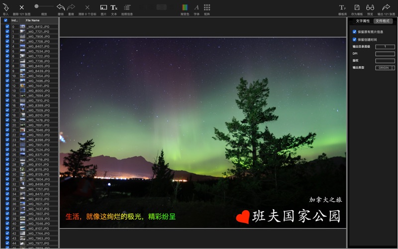Screen dimensions: 398x249
Task: Click the Import (导入) icon
Action: coord(5,7)
